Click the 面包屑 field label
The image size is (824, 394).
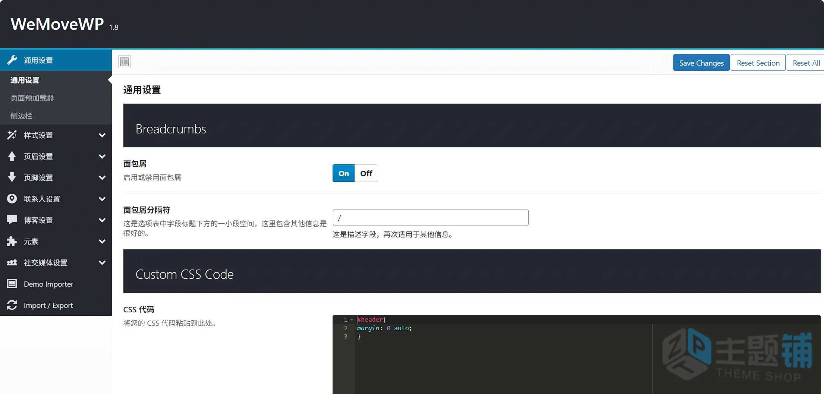pyautogui.click(x=135, y=164)
